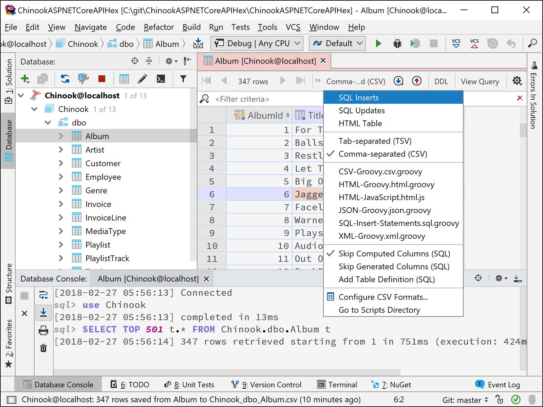The width and height of the screenshot is (543, 407).
Task: Close Album [Chinook@localhost] editor tab
Action: (x=323, y=61)
